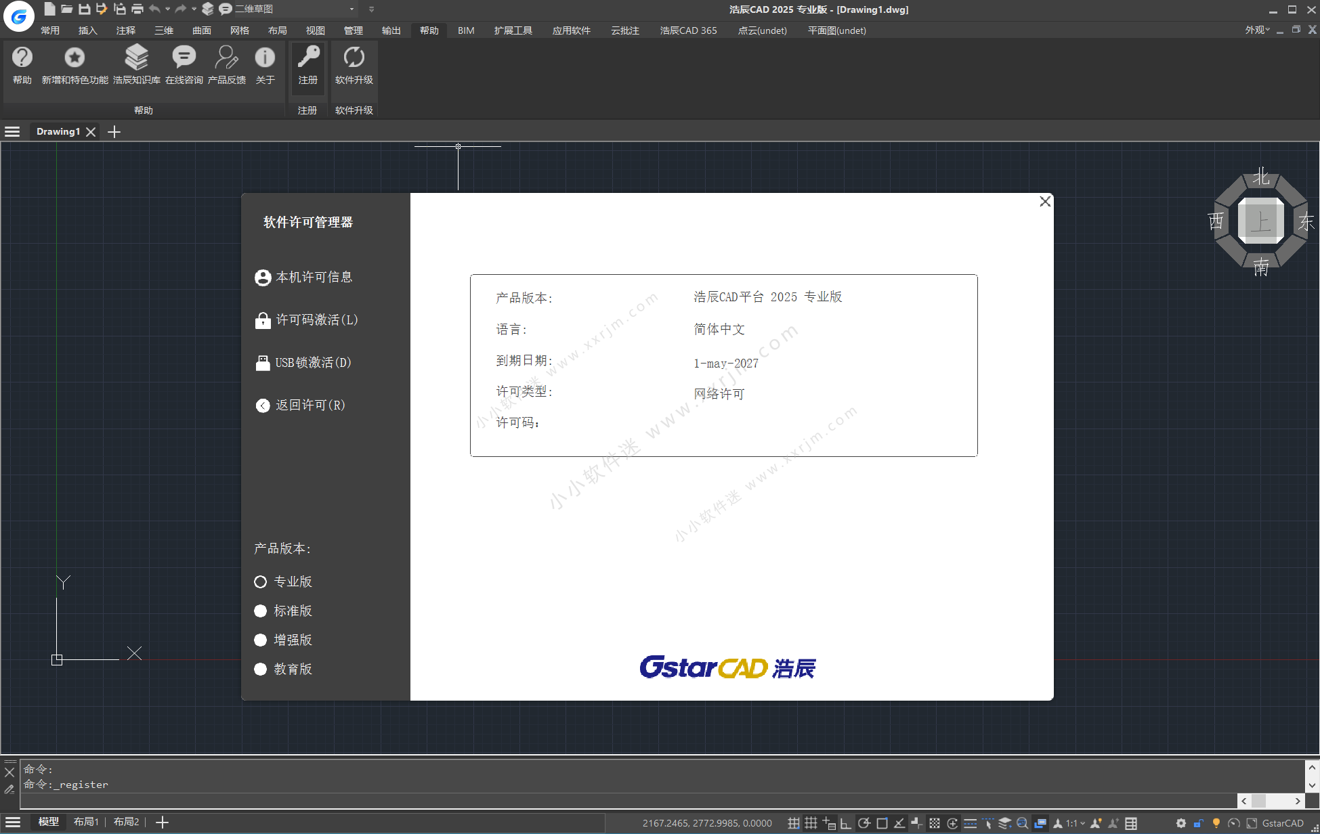Open 在线咨询 chat icon
Image resolution: width=1320 pixels, height=834 pixels.
[x=184, y=65]
